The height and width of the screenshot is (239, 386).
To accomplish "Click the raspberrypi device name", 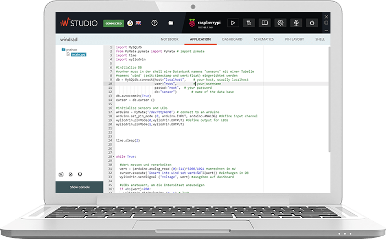I will click(x=209, y=22).
